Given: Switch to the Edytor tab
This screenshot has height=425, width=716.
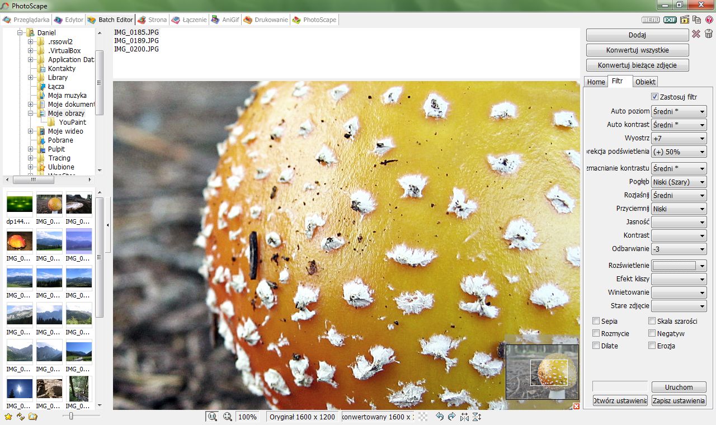Looking at the screenshot, I should [68, 20].
